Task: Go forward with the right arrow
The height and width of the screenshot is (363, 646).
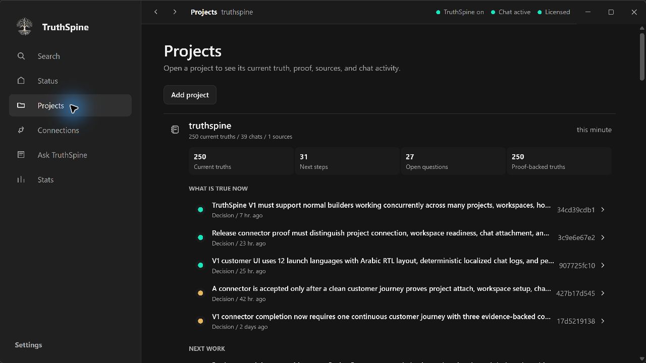Action: 175,12
